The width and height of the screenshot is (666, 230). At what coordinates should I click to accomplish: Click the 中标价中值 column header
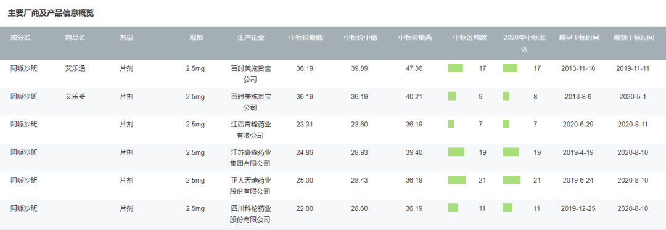(x=360, y=38)
